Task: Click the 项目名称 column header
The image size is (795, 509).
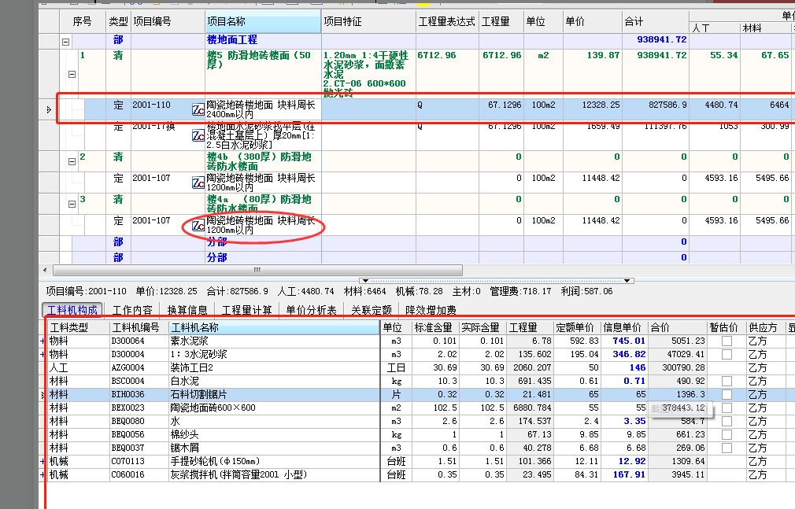Action: tap(263, 21)
